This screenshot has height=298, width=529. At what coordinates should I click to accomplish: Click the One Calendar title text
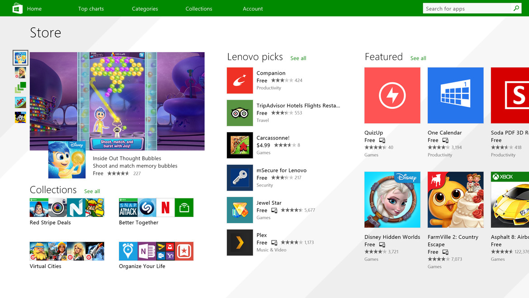coord(444,133)
